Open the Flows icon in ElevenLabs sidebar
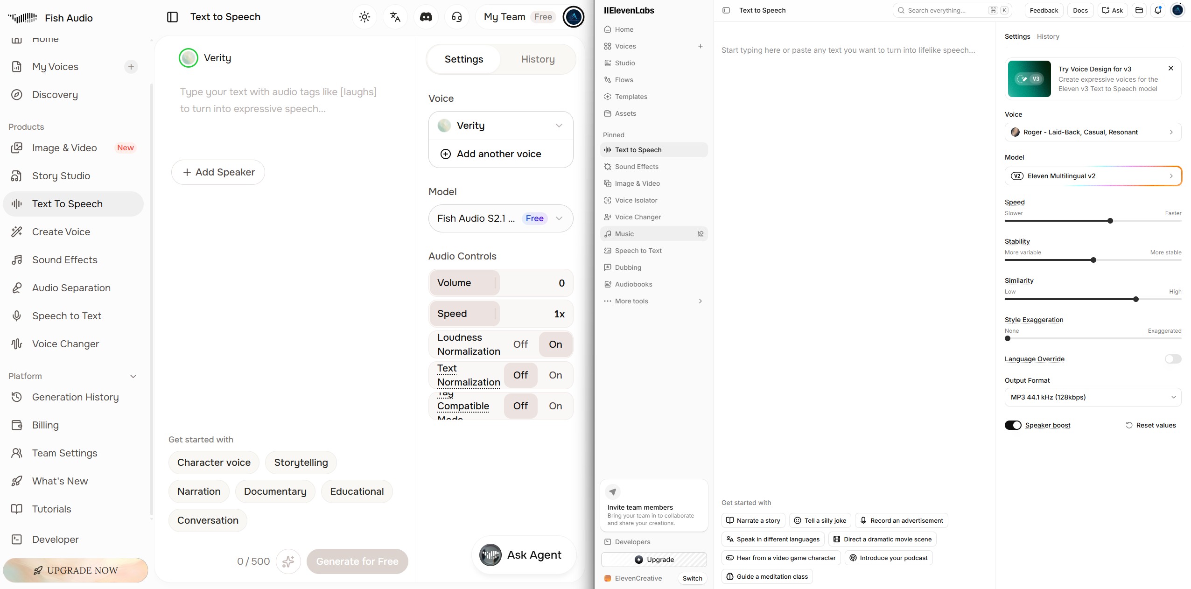1191x589 pixels. point(608,80)
